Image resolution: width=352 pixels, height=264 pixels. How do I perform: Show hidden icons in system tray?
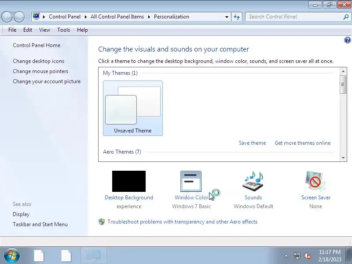pyautogui.click(x=286, y=256)
